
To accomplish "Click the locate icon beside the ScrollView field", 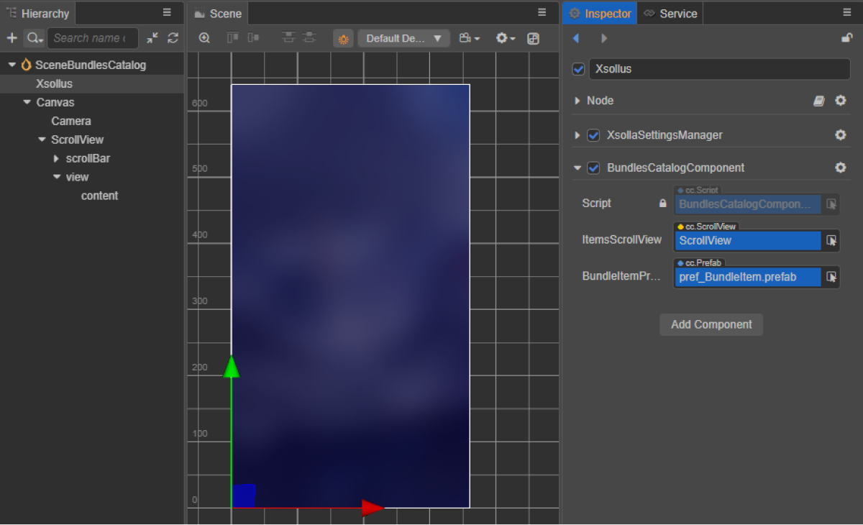I will coord(831,240).
